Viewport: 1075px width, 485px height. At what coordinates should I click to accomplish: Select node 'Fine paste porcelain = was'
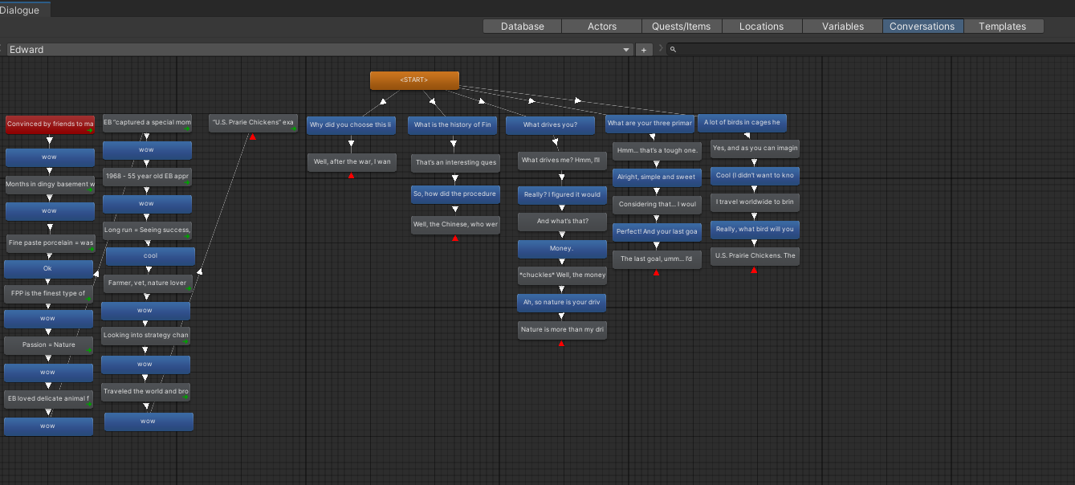50,242
